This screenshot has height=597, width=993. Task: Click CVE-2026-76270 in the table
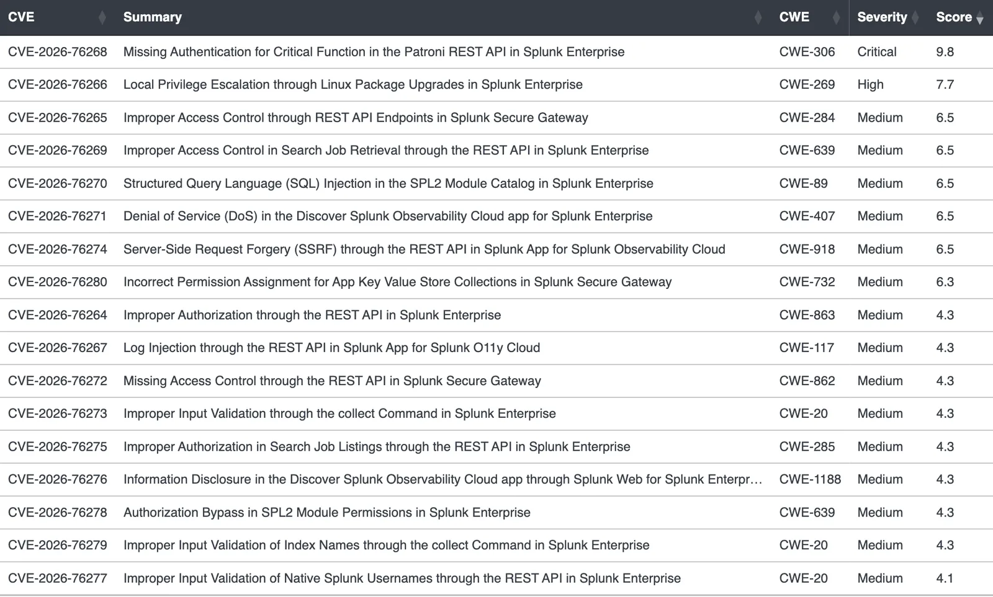pos(58,184)
